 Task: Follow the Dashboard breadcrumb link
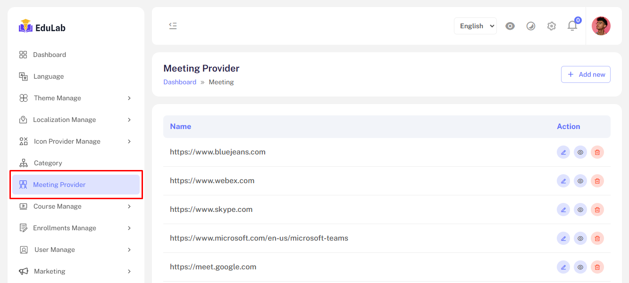point(180,82)
